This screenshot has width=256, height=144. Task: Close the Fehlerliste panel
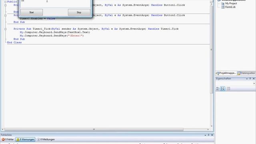[212, 135]
